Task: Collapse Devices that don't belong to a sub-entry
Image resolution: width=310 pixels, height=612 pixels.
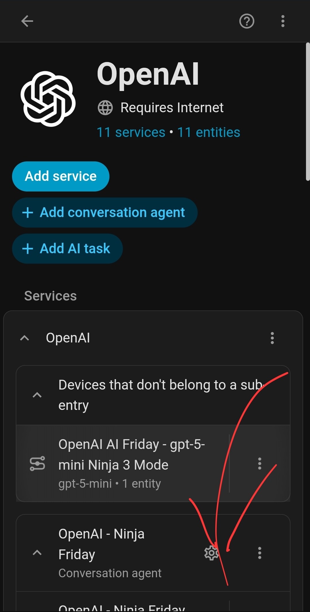Action: click(x=37, y=395)
